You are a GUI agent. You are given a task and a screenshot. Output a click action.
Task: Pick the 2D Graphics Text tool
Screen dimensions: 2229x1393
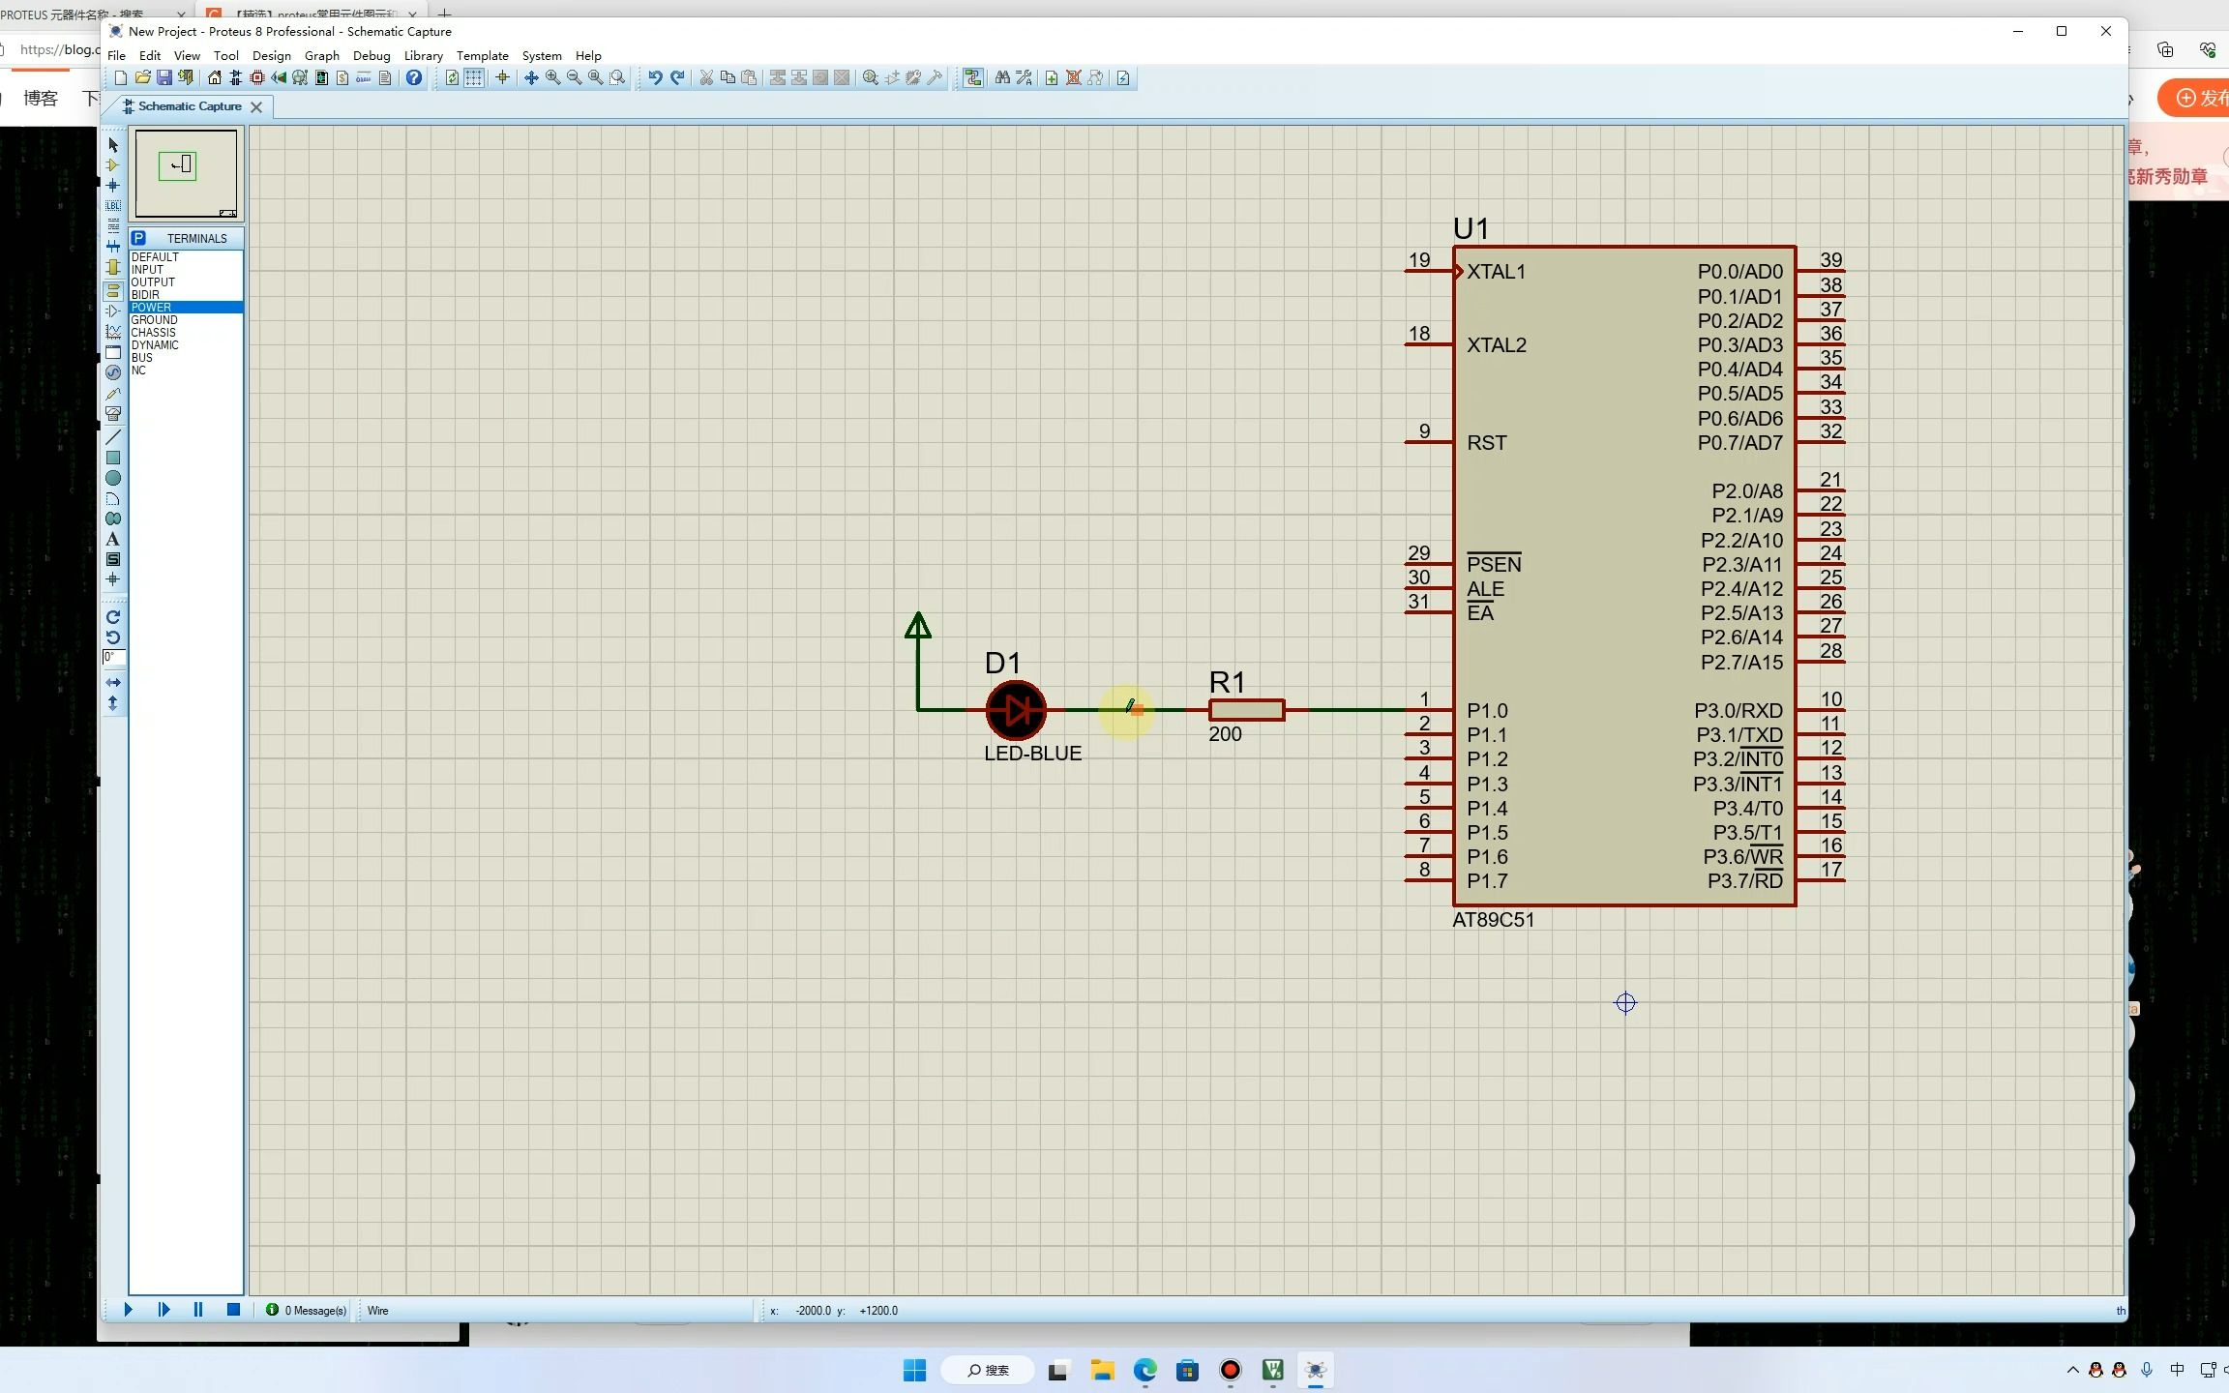click(x=113, y=540)
